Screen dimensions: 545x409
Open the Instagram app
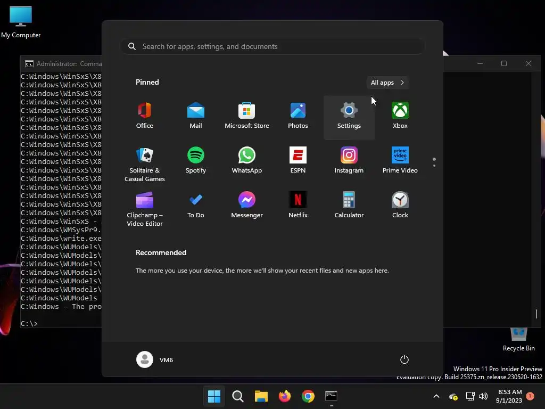pyautogui.click(x=349, y=161)
